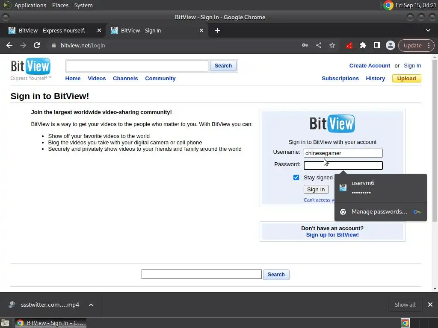Click the bottom Search button
This screenshot has width=438, height=328.
point(276,275)
